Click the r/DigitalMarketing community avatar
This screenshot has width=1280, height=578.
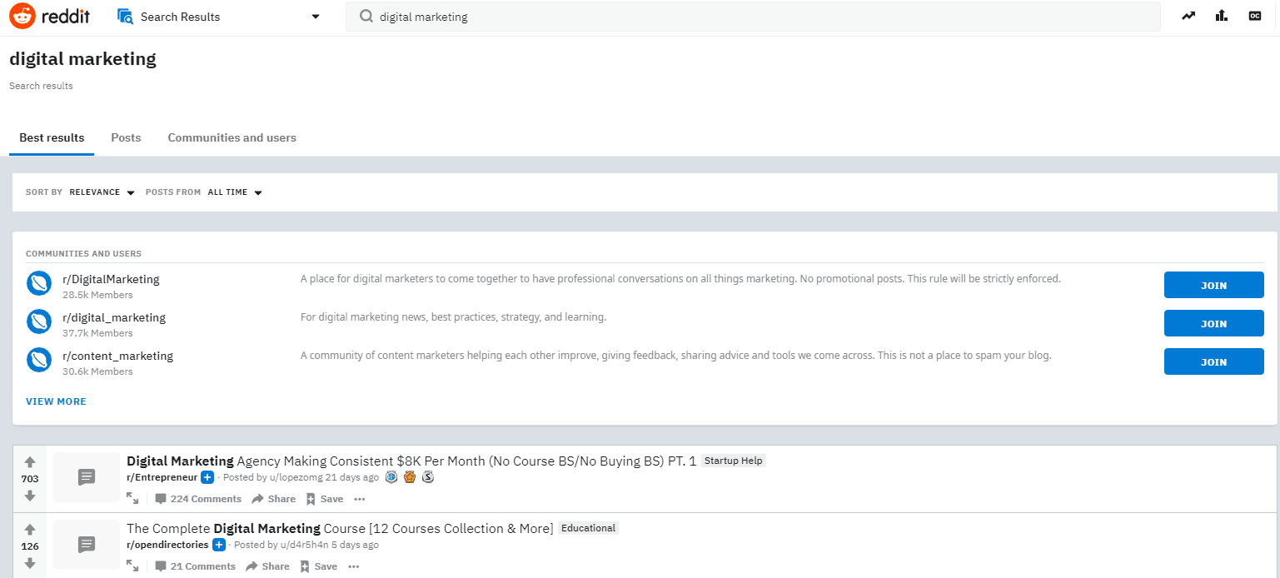(39, 284)
